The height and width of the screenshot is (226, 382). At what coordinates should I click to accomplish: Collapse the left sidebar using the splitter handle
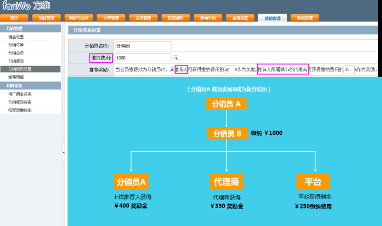tap(64, 152)
